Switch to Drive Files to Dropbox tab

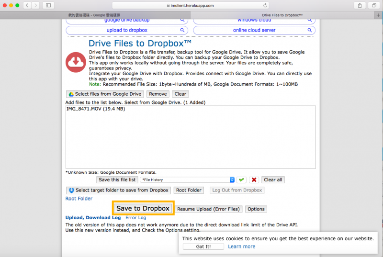click(282, 15)
